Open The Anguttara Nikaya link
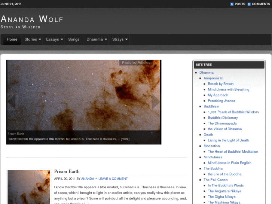 click(224, 191)
